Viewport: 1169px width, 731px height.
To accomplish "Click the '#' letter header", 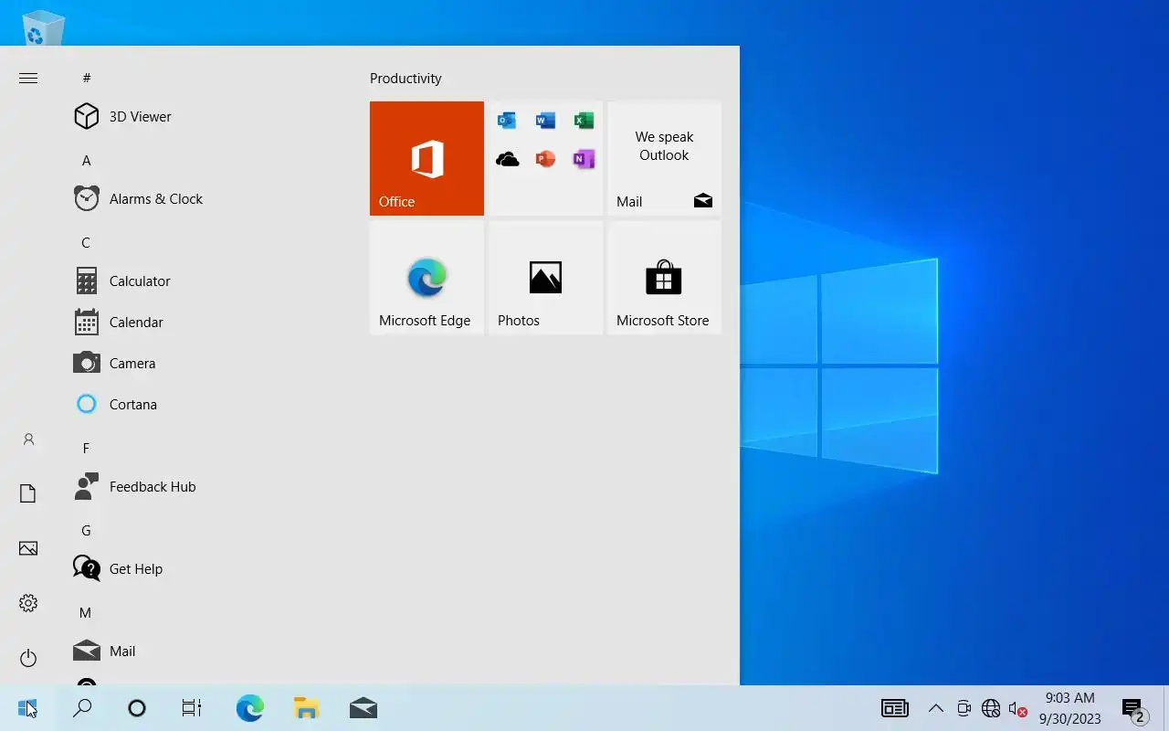I will [x=87, y=78].
